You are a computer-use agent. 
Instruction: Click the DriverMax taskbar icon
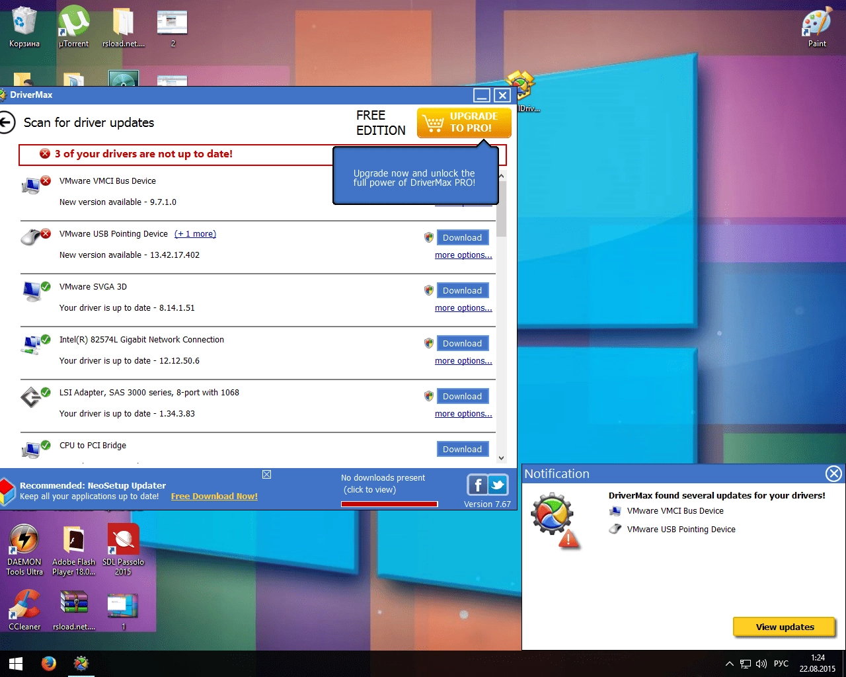81,664
